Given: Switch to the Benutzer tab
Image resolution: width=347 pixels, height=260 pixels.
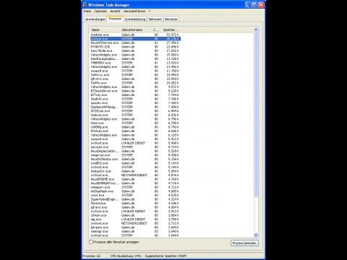Looking at the screenshot, I should click(x=171, y=19).
